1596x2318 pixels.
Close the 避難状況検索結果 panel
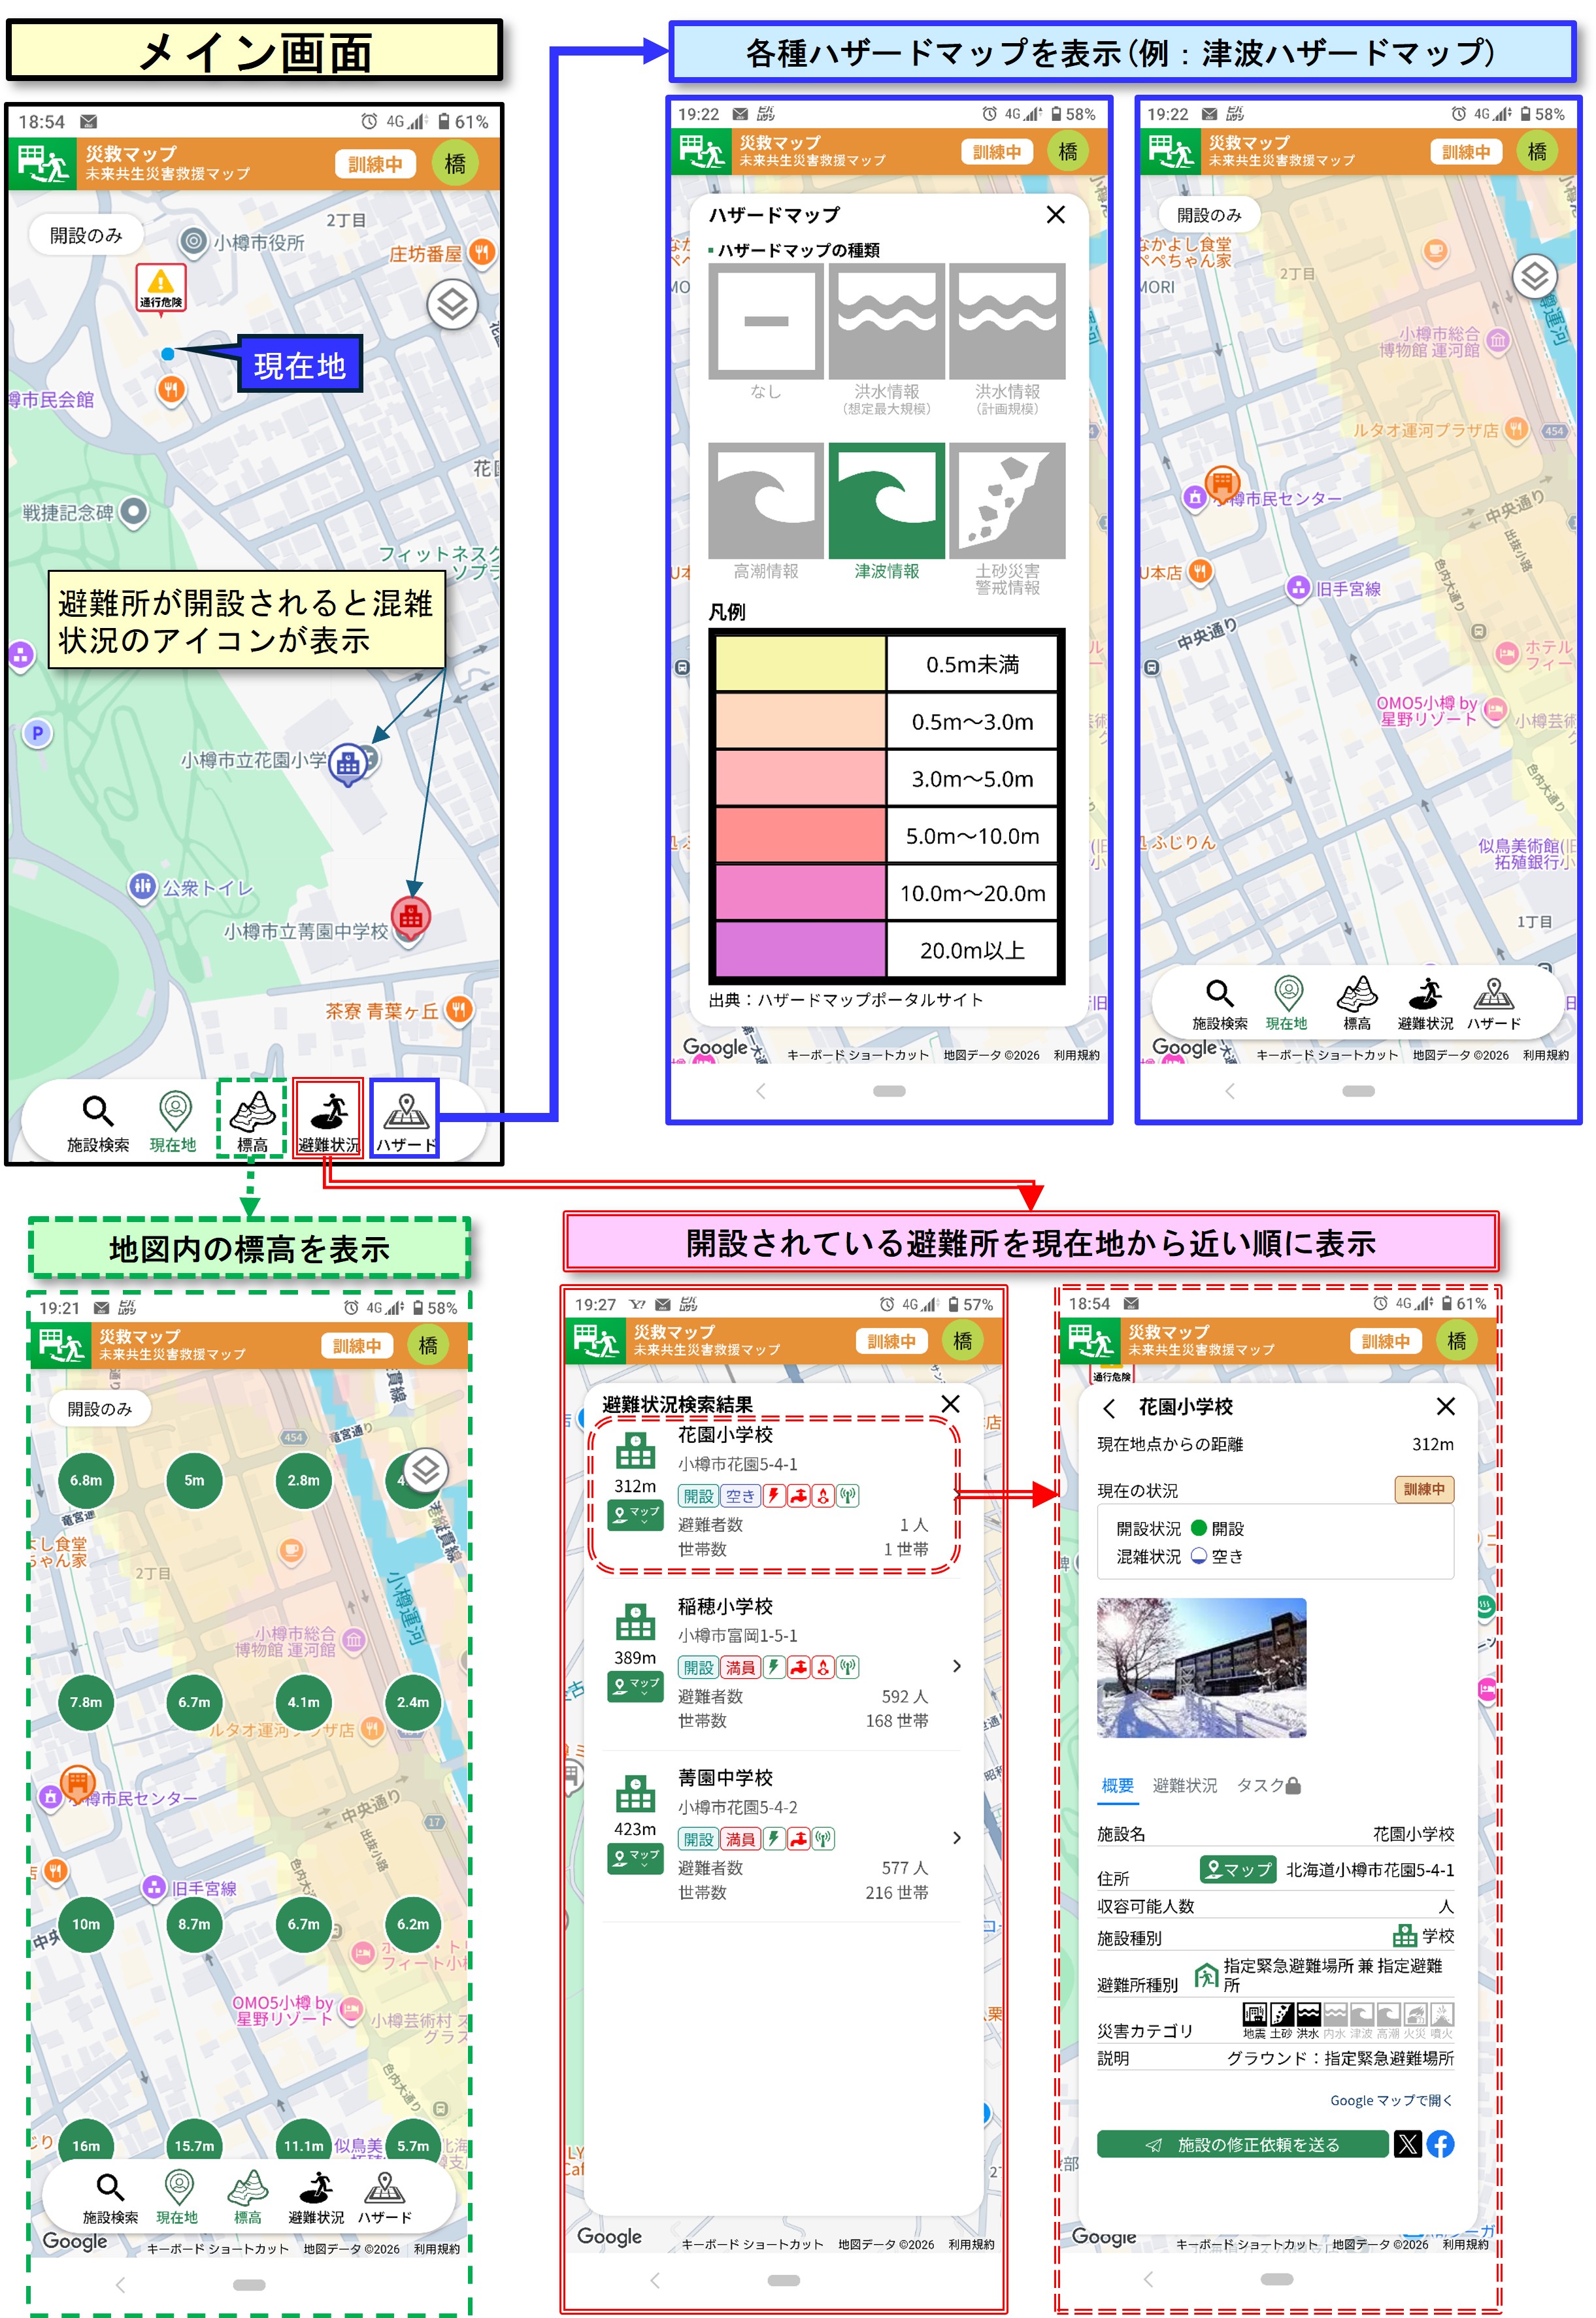[x=950, y=1404]
